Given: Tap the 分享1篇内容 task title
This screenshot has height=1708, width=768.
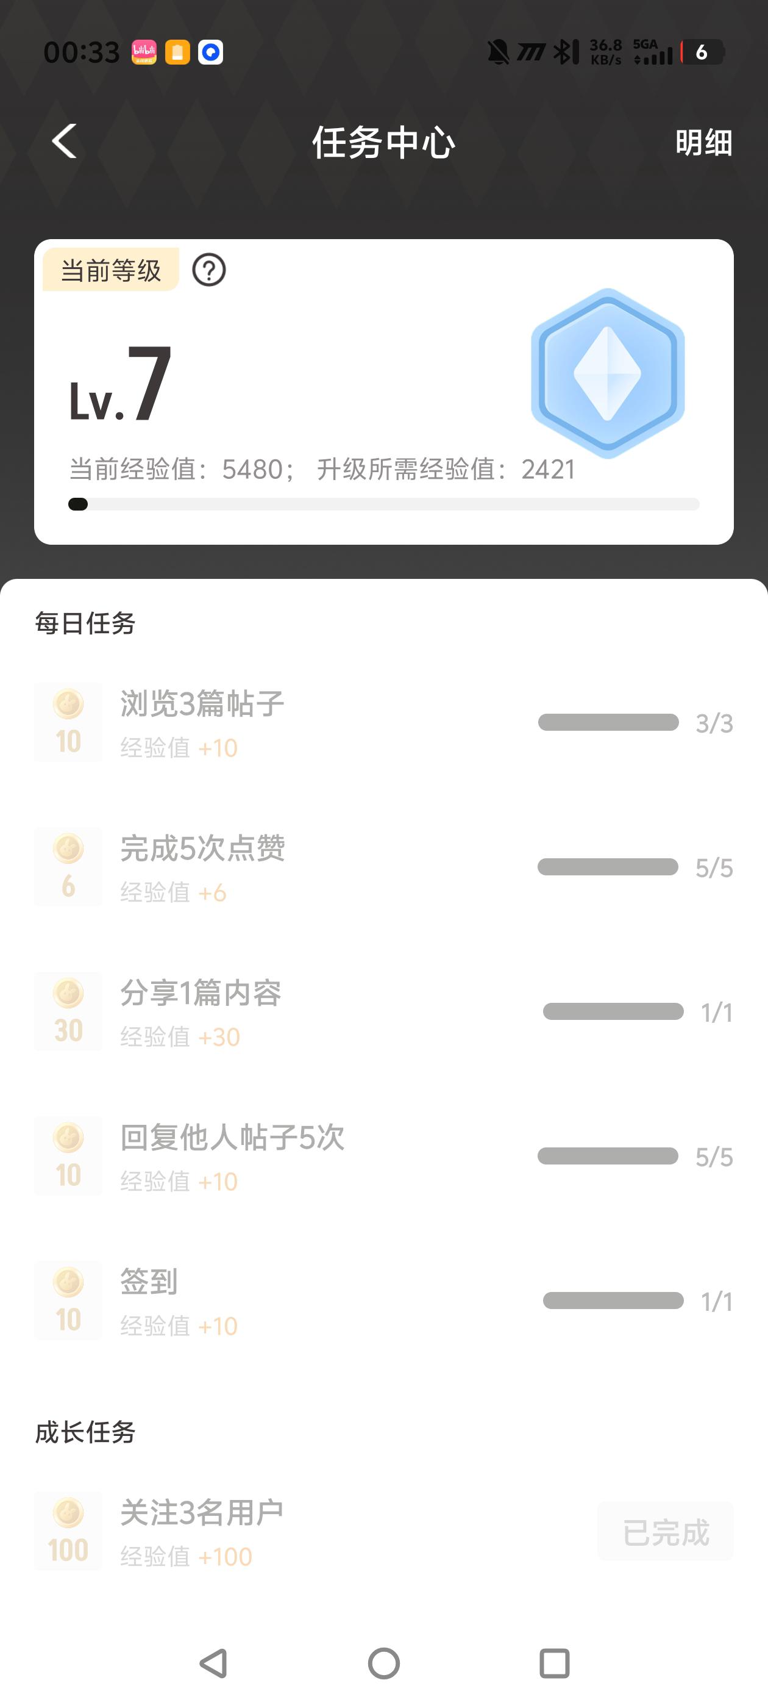Looking at the screenshot, I should [201, 992].
